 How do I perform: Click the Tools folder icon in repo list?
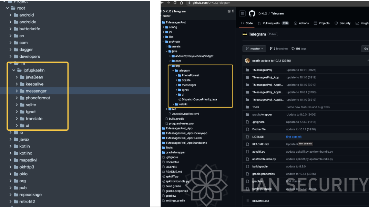247,107
